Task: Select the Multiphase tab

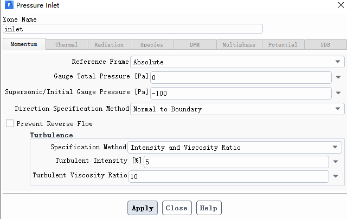Action: [239, 44]
